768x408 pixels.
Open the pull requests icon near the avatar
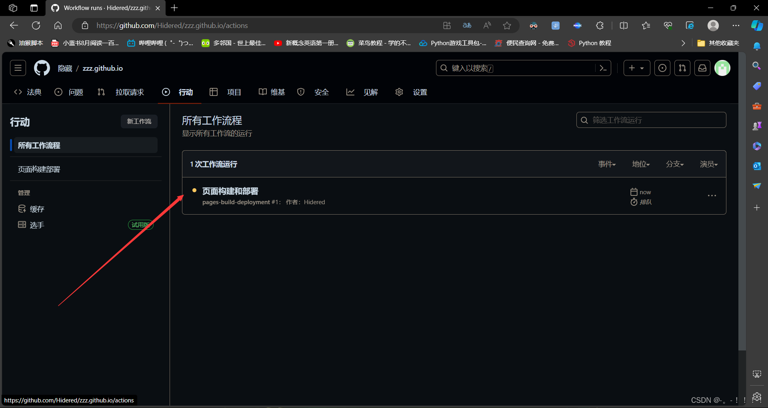[682, 68]
